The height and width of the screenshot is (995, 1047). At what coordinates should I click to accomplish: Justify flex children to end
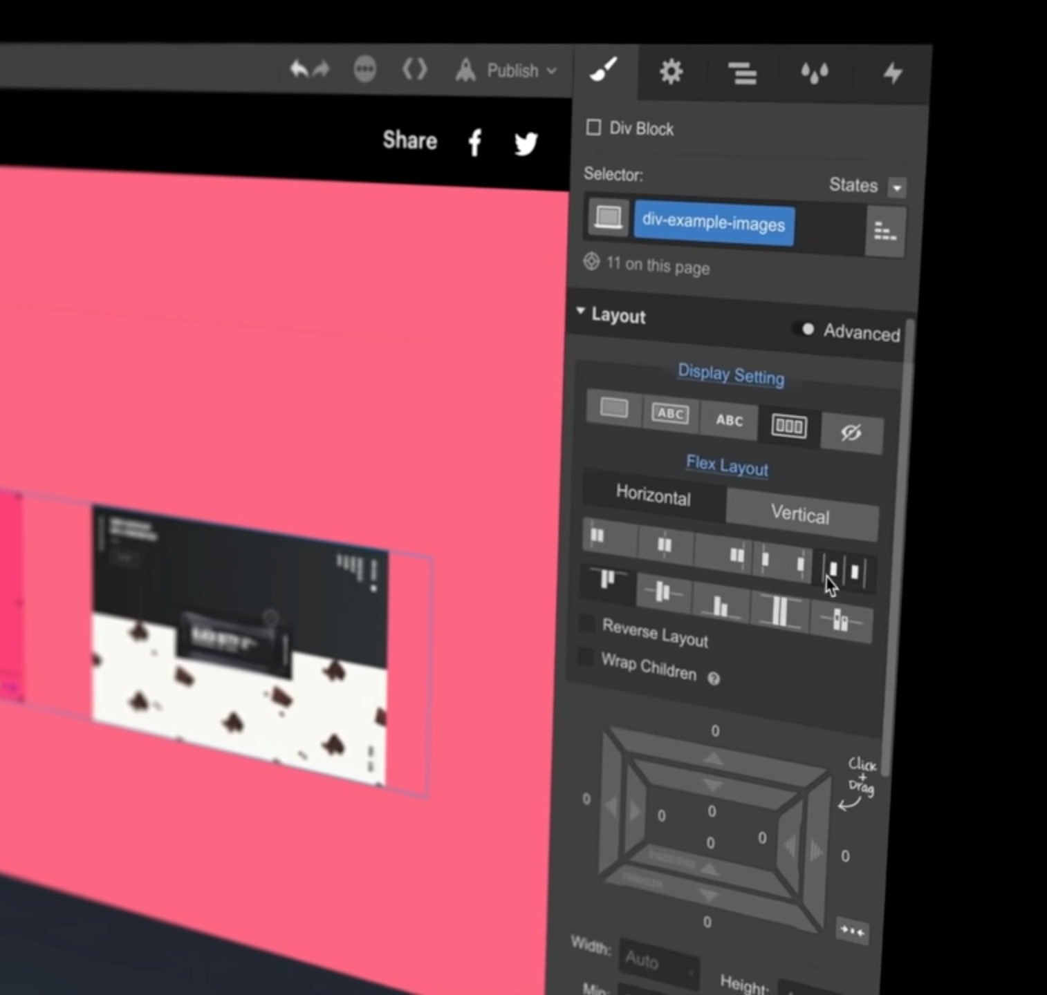(x=722, y=553)
